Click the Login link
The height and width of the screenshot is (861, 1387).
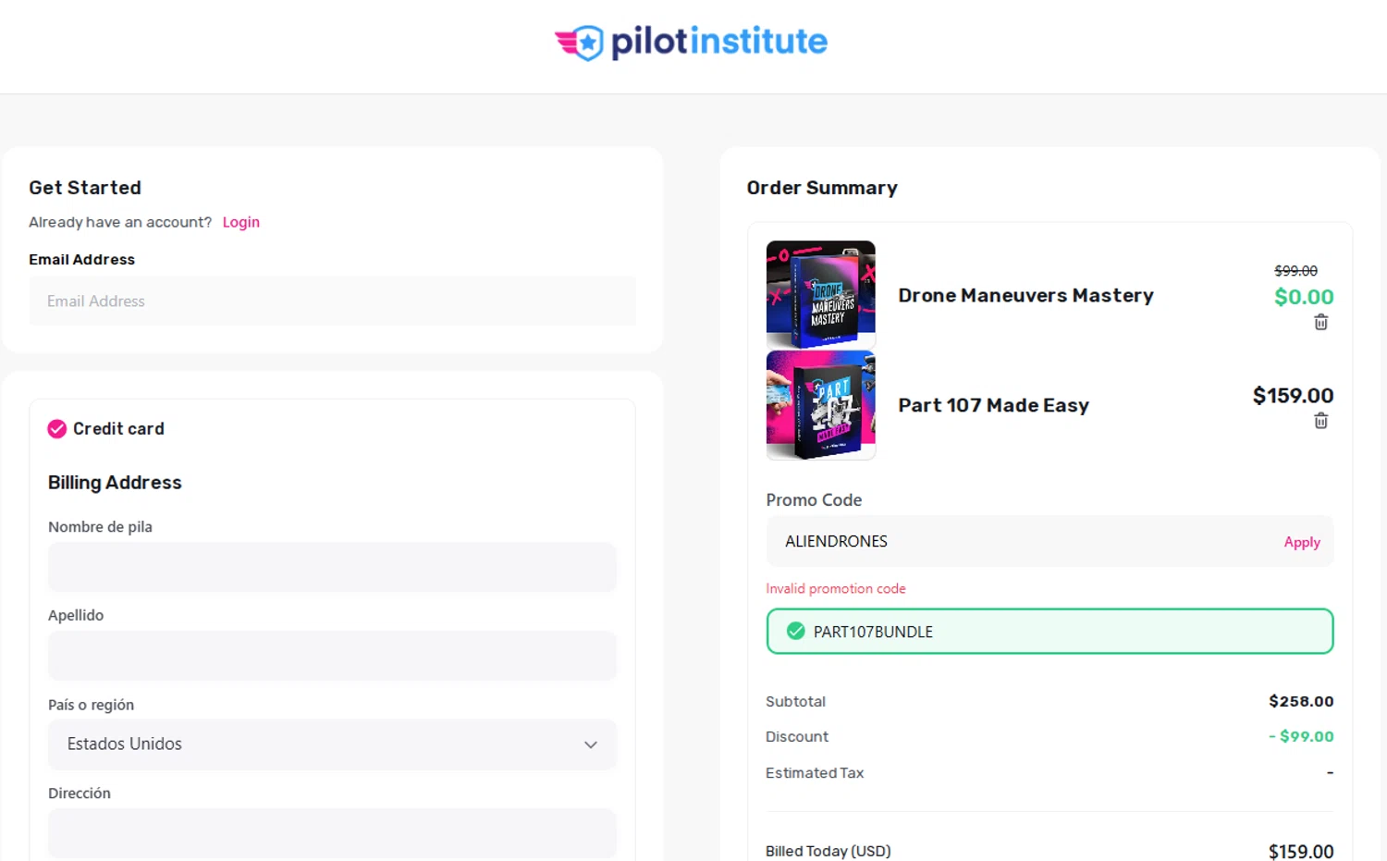(240, 222)
